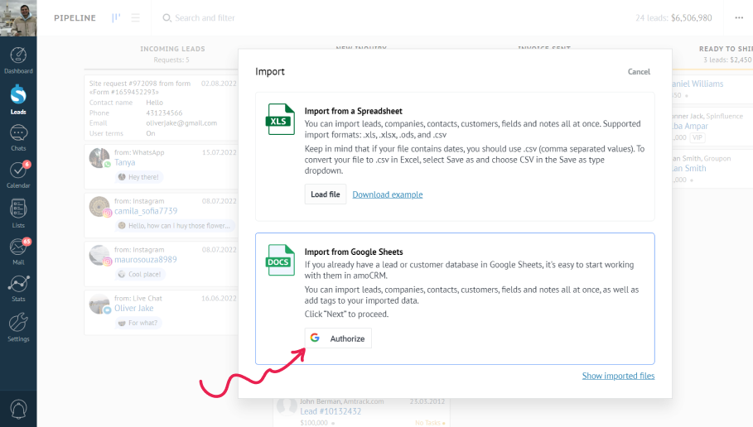Click the Search and filter field

coord(205,17)
